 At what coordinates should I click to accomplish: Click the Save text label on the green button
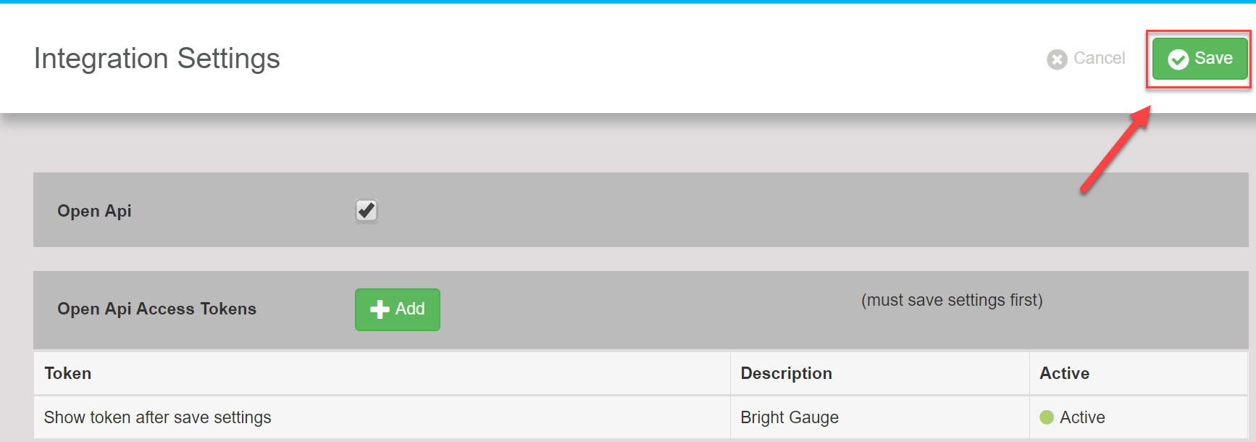(1213, 58)
